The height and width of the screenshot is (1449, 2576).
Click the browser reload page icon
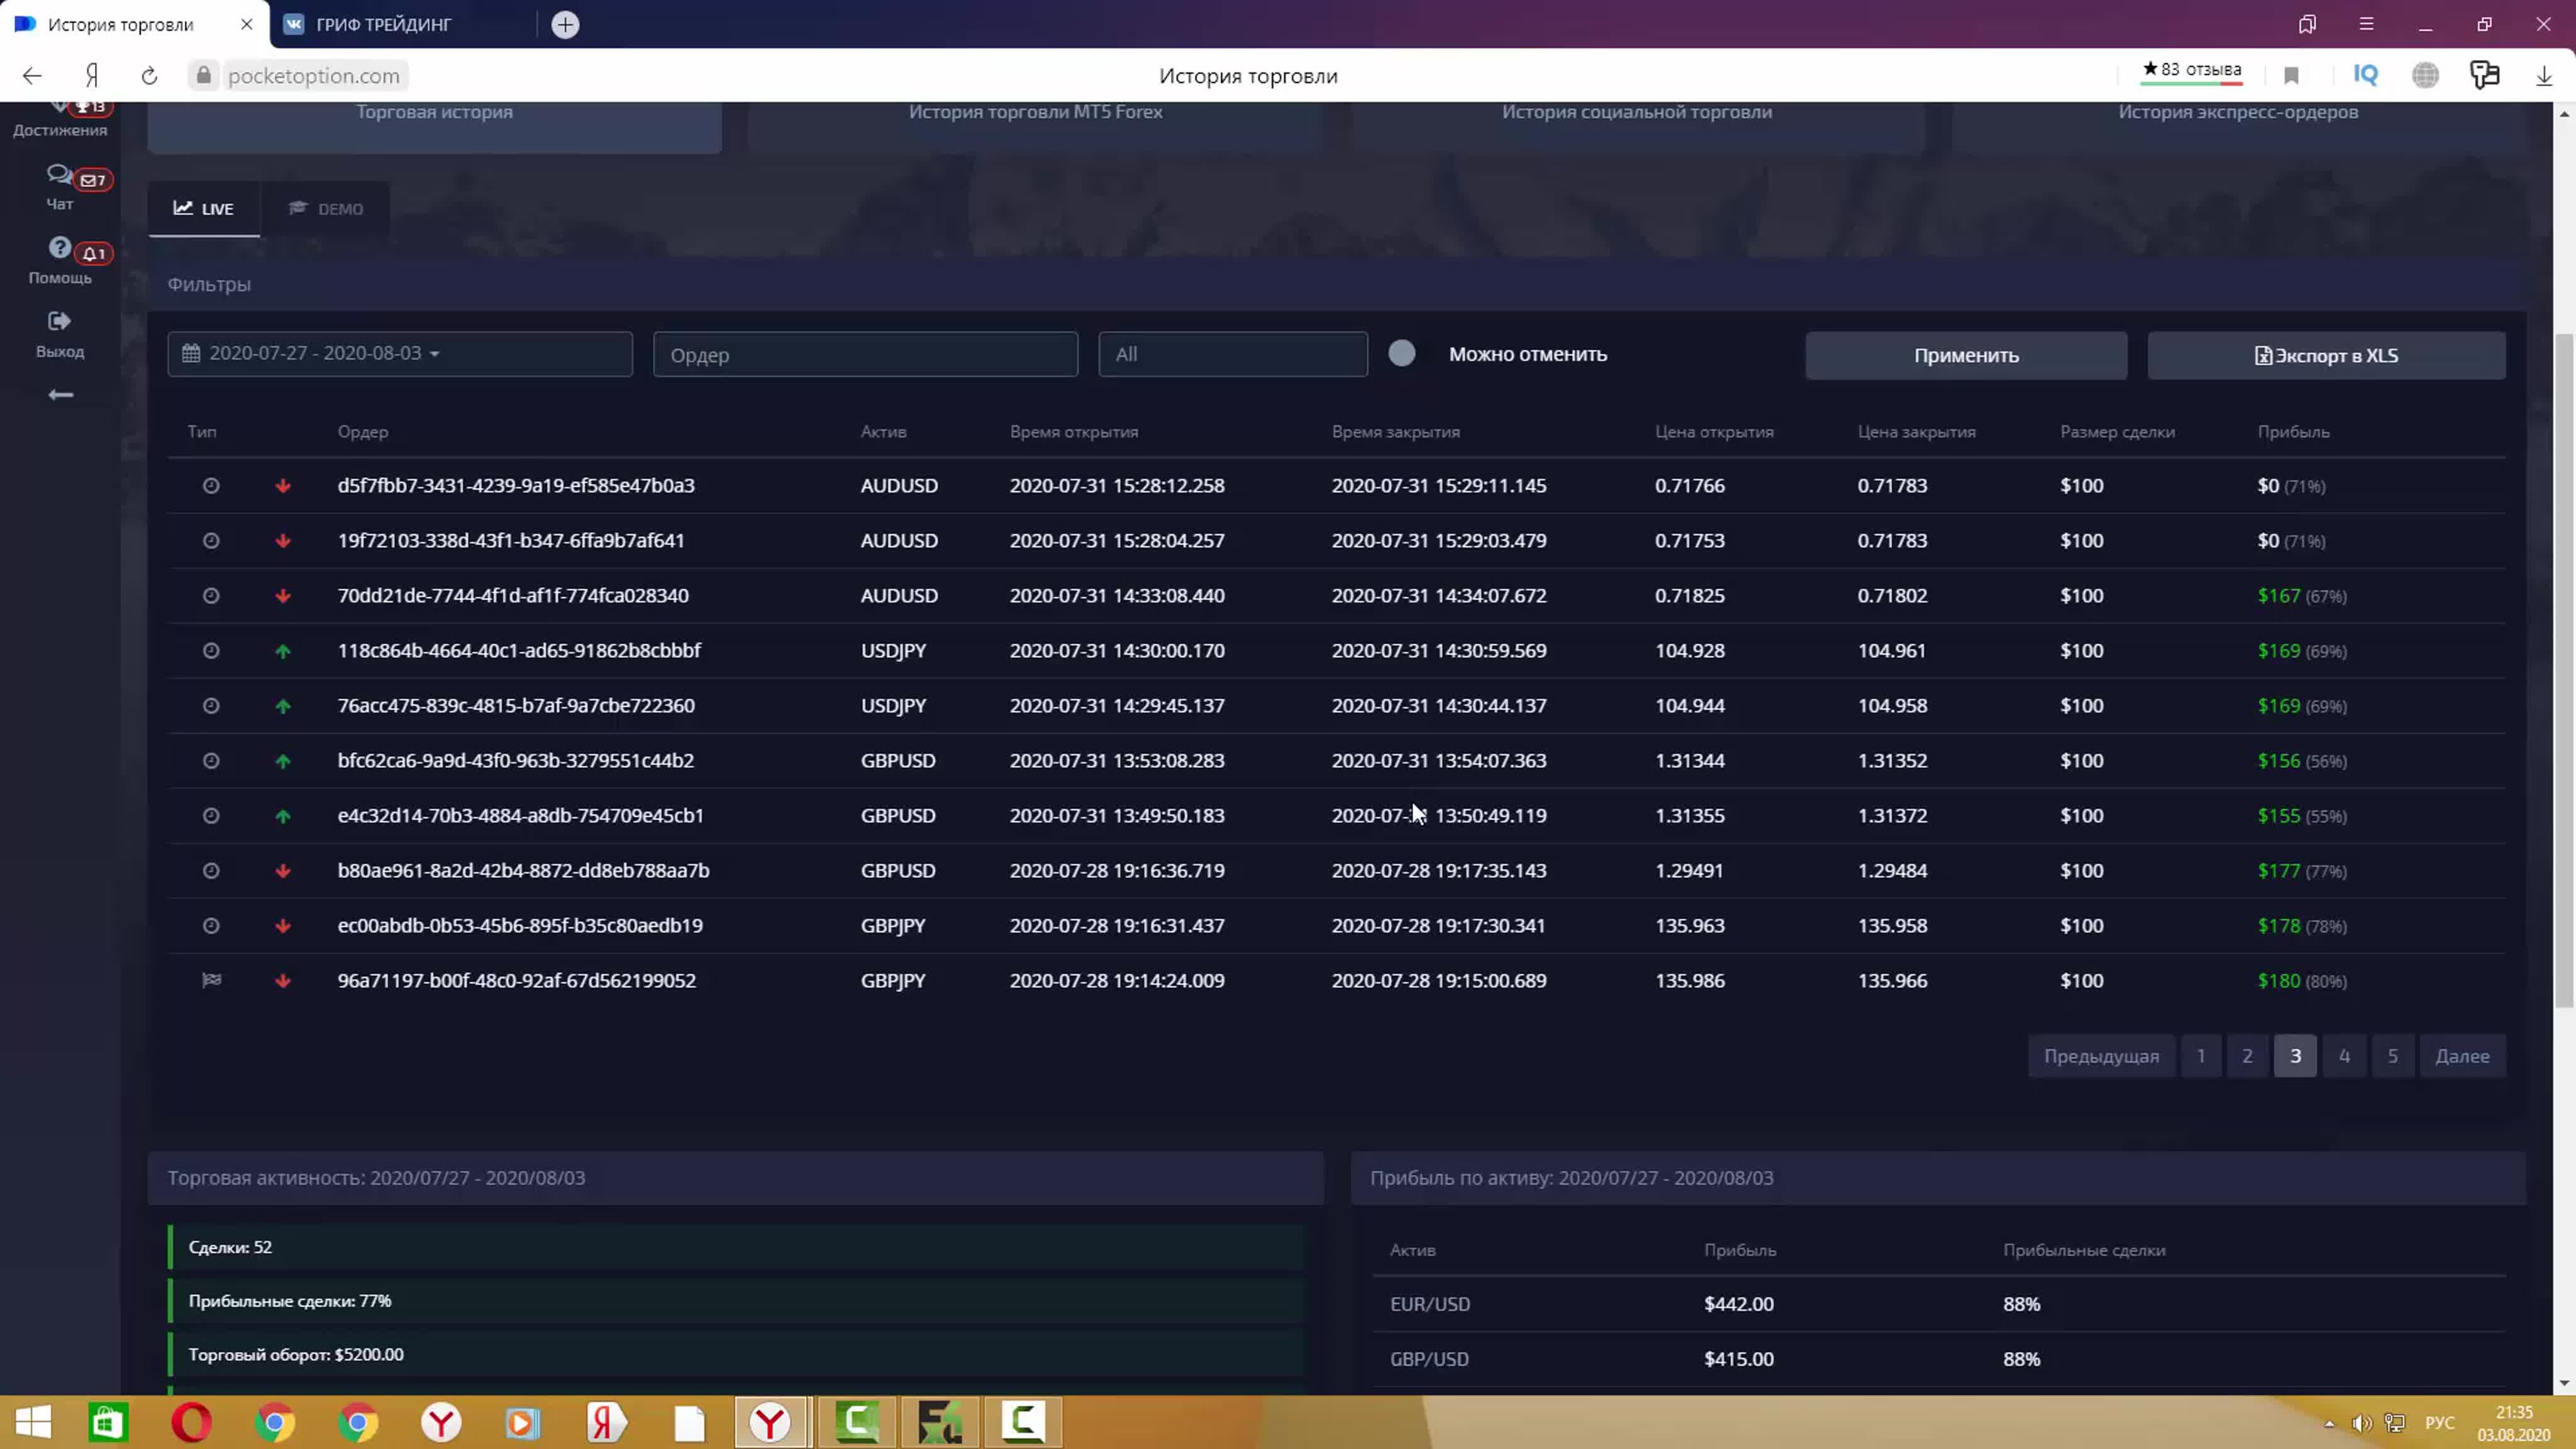coord(149,76)
